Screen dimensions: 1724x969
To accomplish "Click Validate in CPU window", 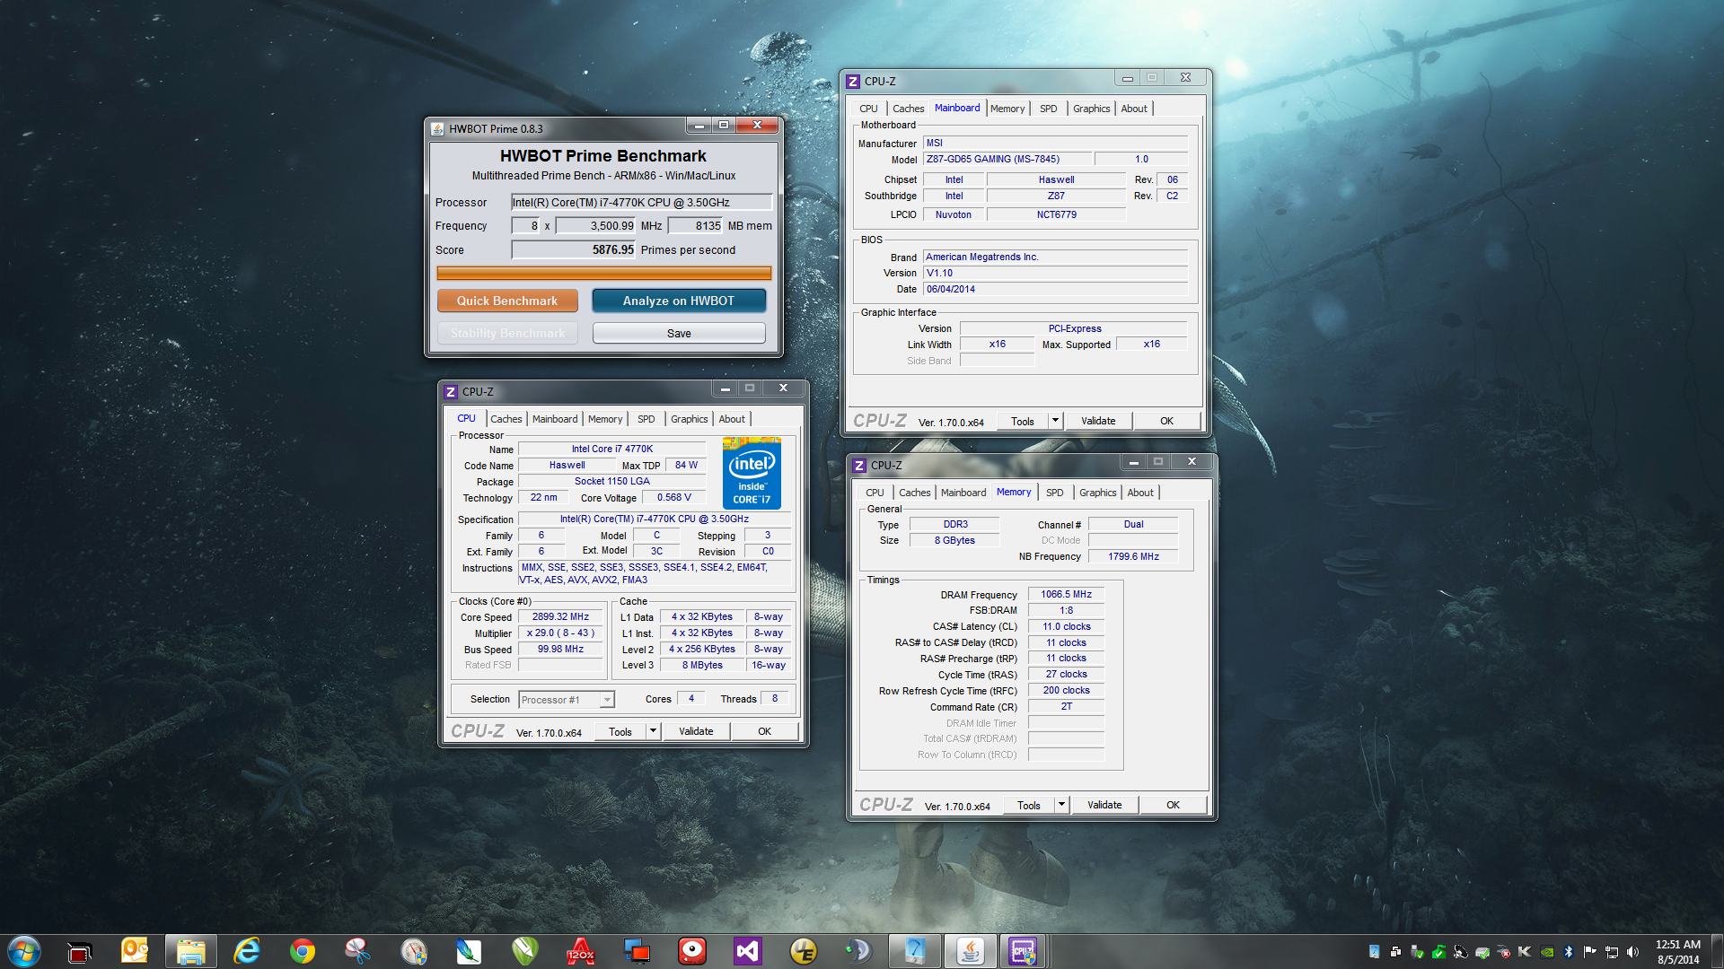I will tap(696, 731).
